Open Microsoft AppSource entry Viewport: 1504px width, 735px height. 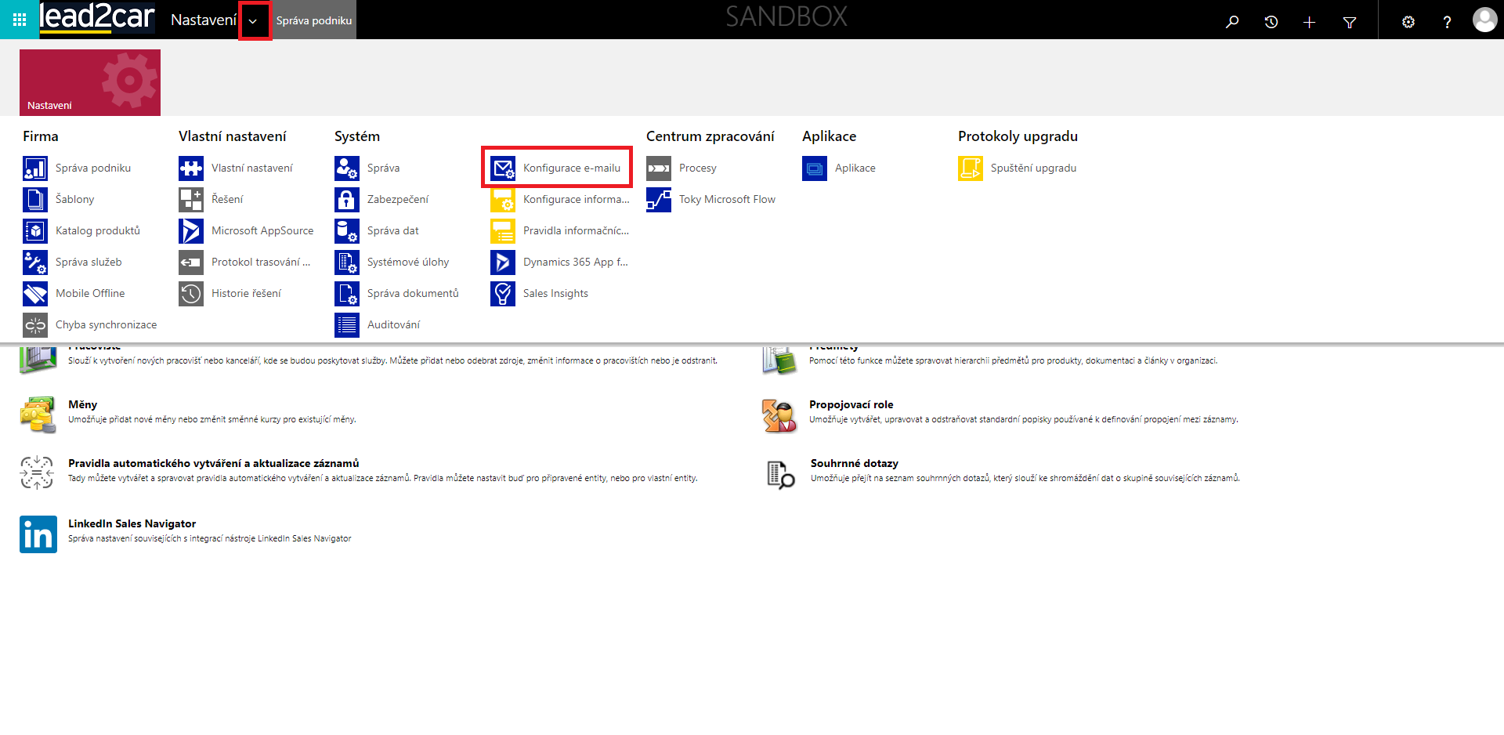click(x=262, y=231)
